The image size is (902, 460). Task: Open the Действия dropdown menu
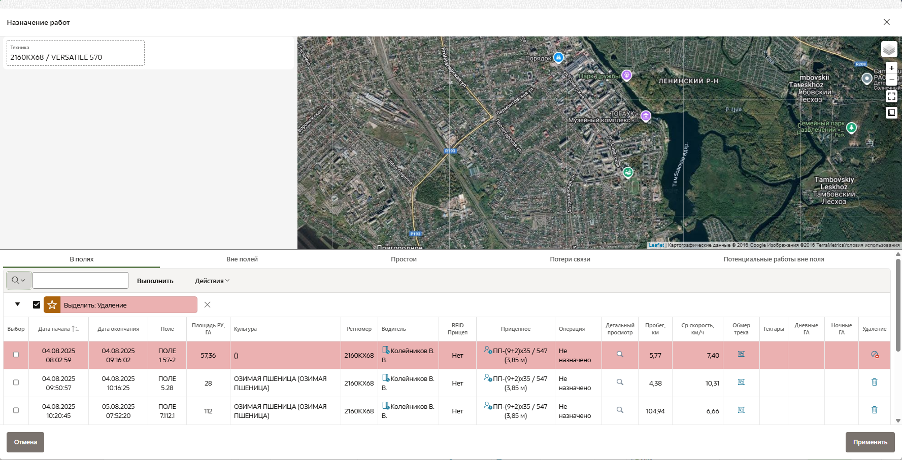coord(212,281)
